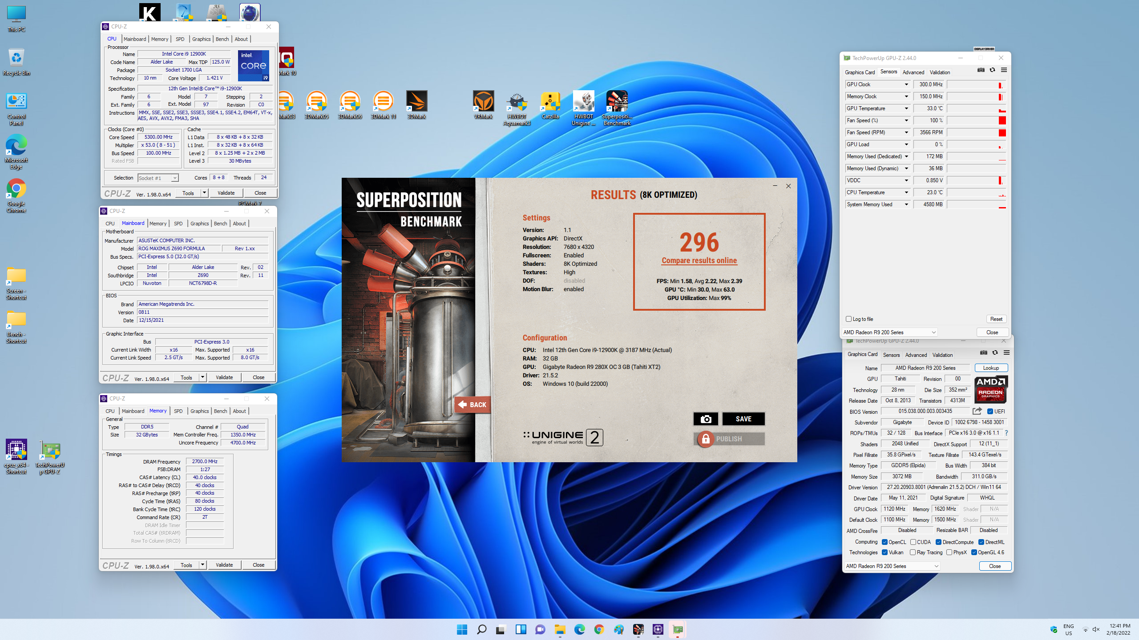
Task: Click the GPU-Z Sensors screenshot camera icon
Action: coord(981,70)
